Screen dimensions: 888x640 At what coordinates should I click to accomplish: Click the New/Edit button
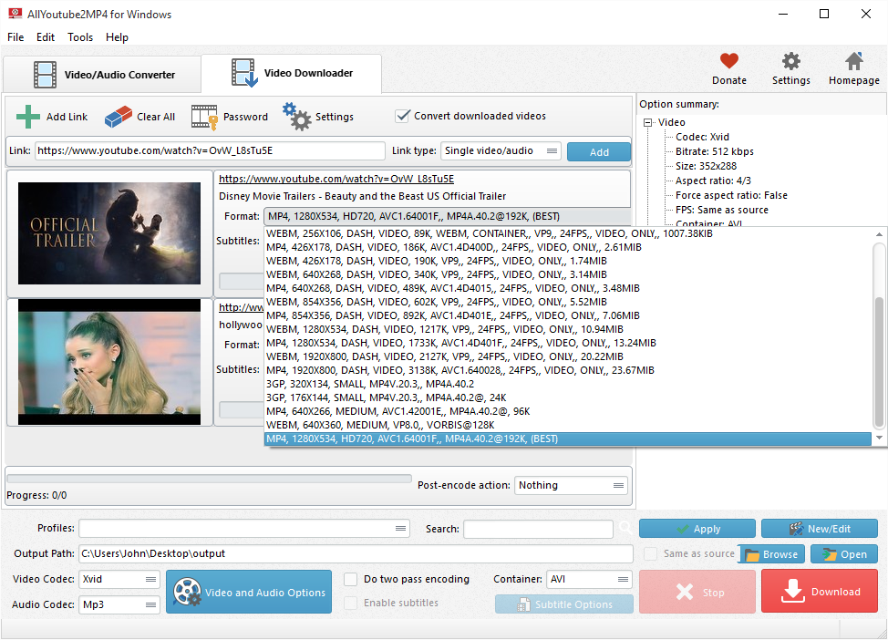820,529
